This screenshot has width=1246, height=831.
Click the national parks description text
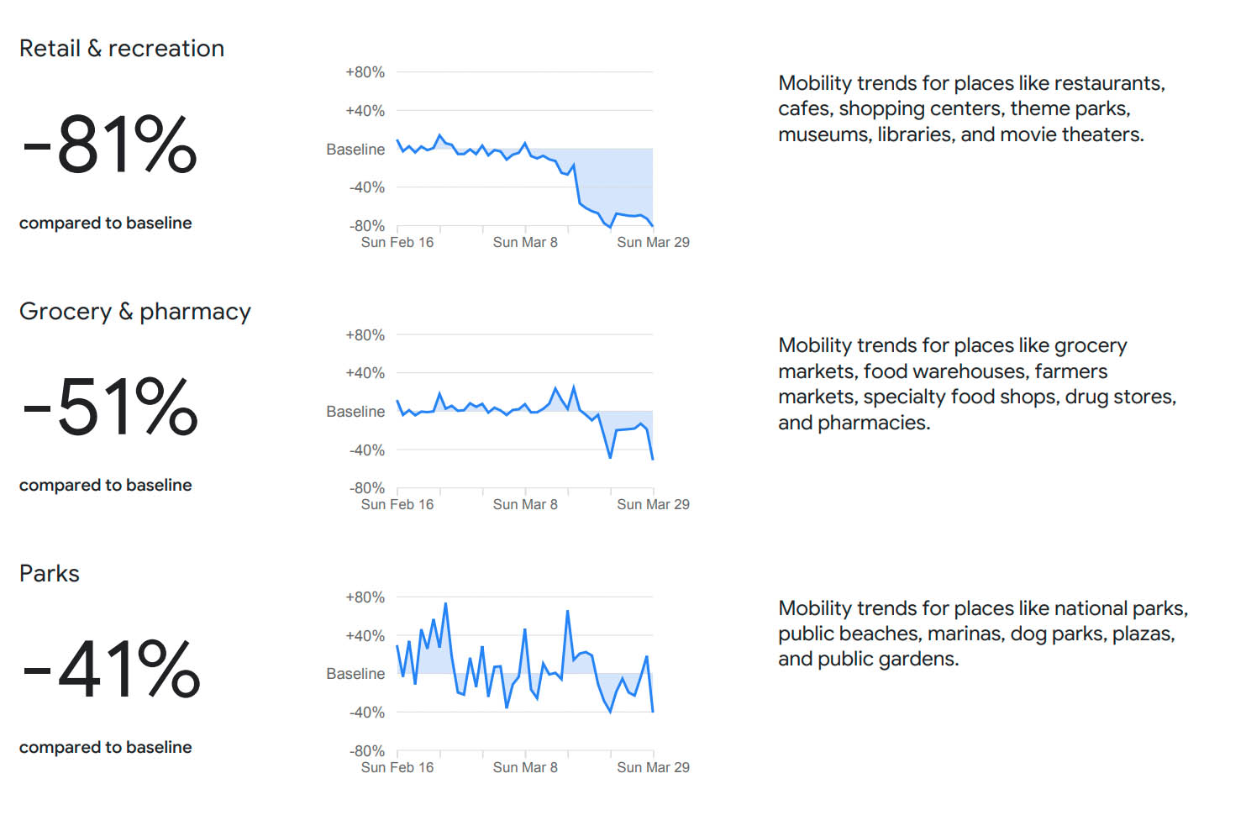[x=982, y=634]
